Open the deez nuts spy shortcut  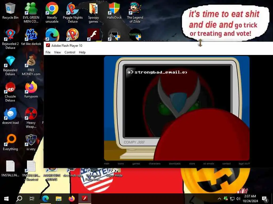(x=73, y=173)
